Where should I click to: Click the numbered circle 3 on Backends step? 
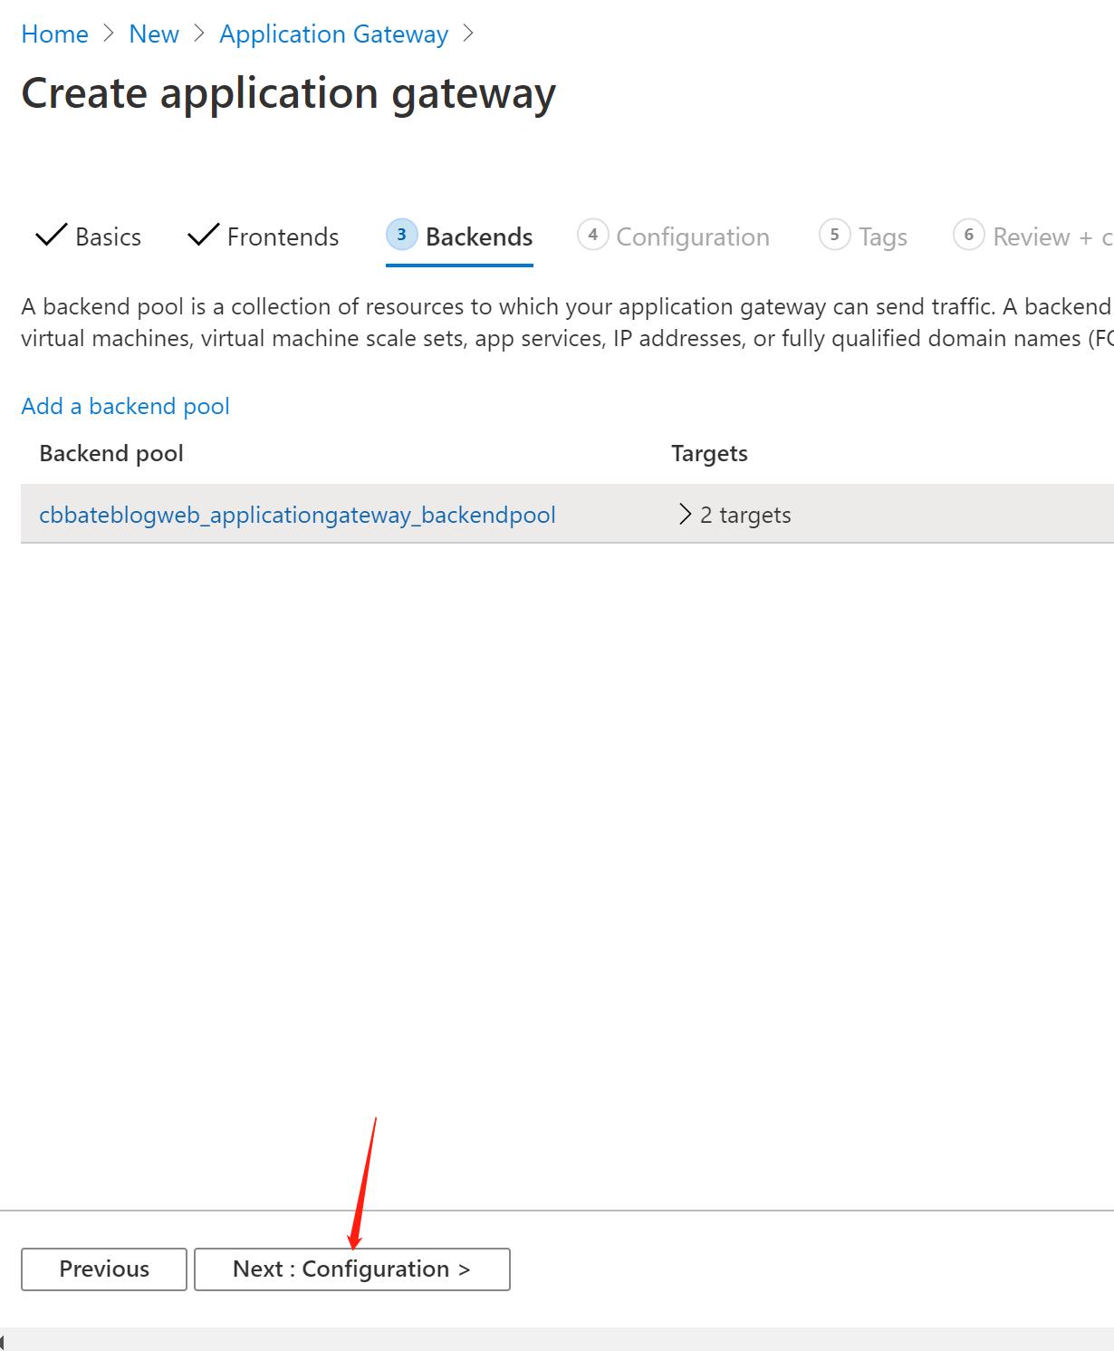pos(401,235)
